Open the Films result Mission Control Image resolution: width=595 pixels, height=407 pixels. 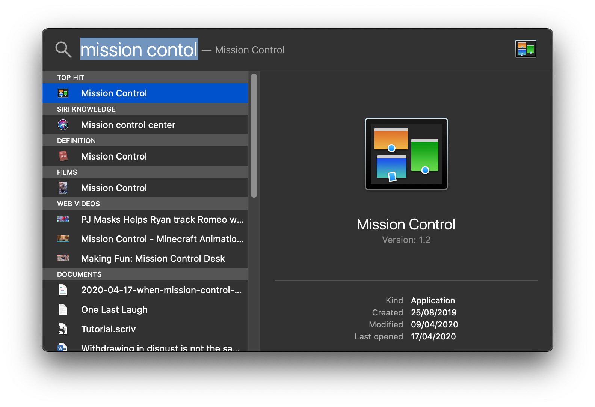point(145,188)
